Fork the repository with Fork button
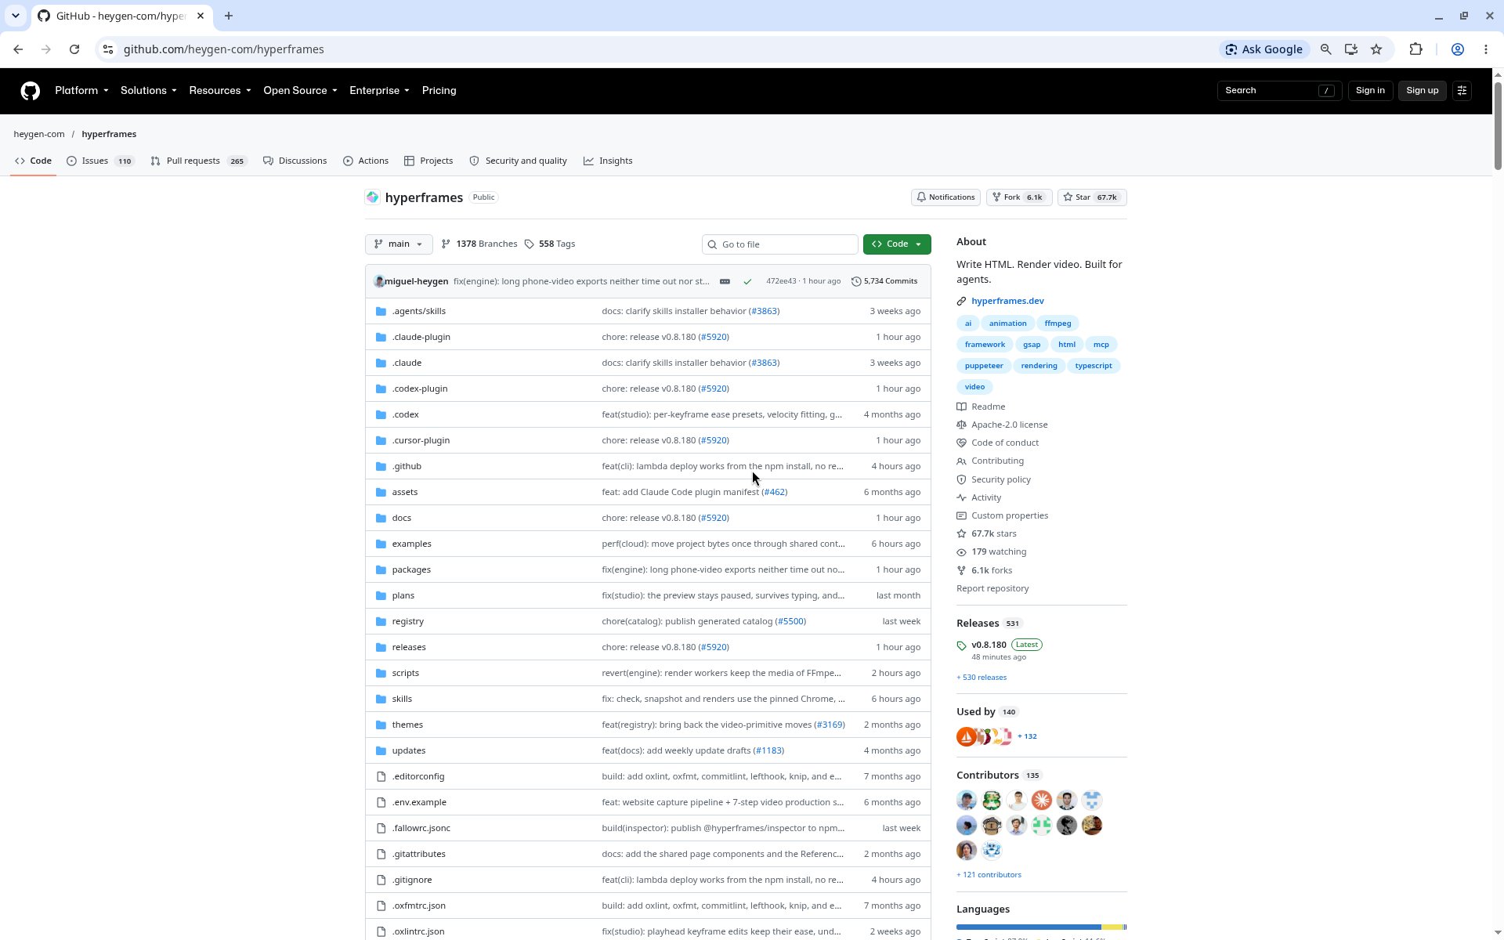 pyautogui.click(x=1018, y=197)
